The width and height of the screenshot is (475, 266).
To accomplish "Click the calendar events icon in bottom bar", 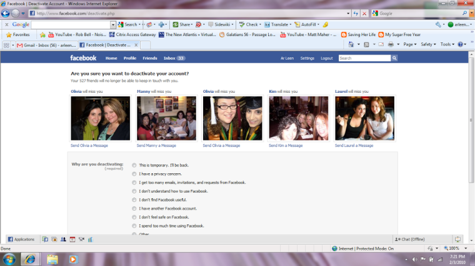I will [x=72, y=239].
